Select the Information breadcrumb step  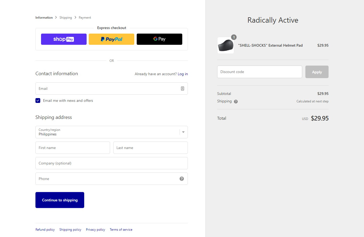point(44,18)
